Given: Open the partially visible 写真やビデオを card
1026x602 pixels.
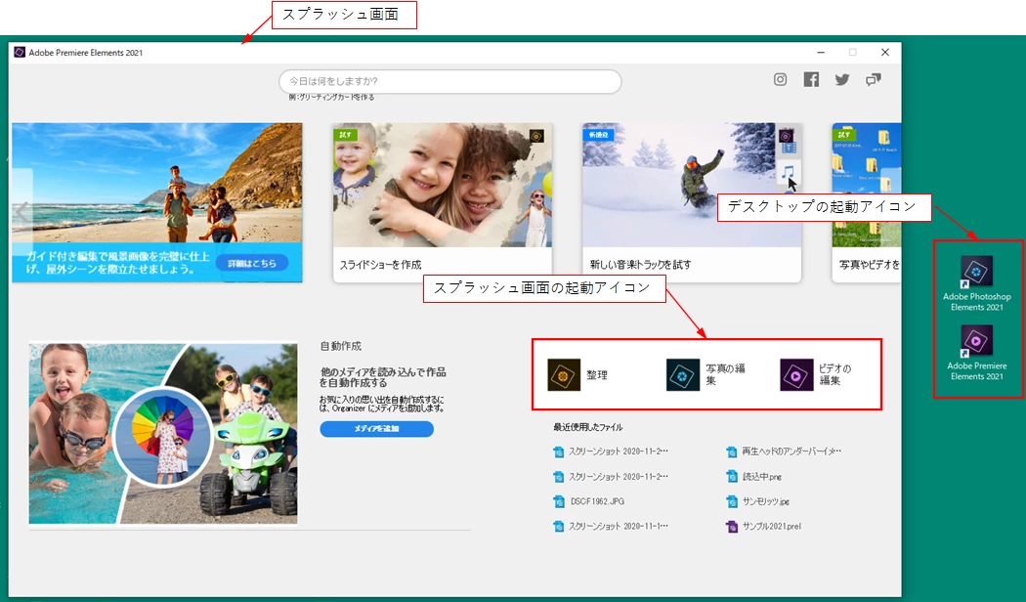Looking at the screenshot, I should click(x=867, y=203).
